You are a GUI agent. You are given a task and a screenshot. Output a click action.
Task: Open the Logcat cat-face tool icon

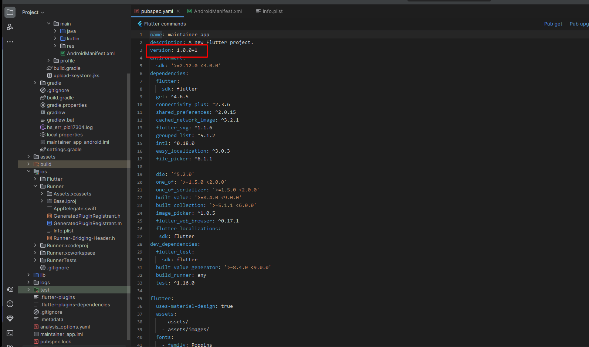point(10,289)
